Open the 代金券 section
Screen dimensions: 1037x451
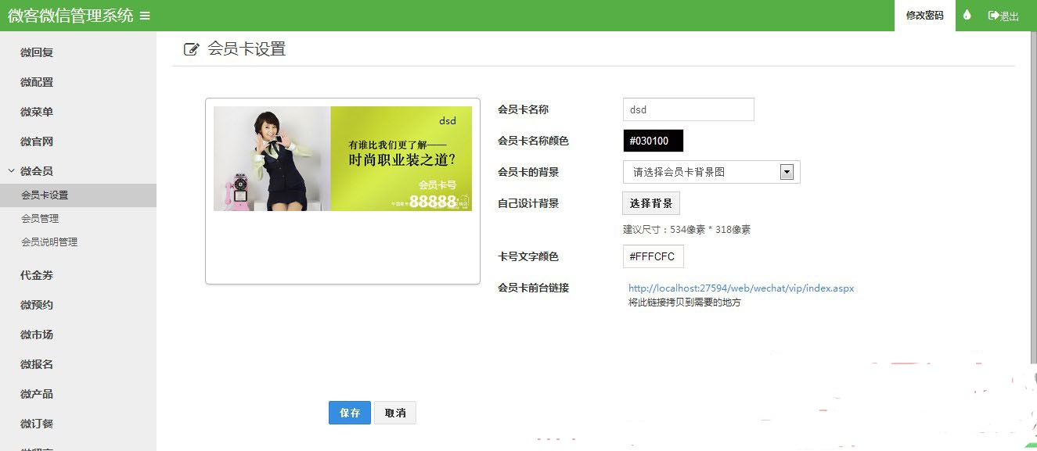pos(36,275)
